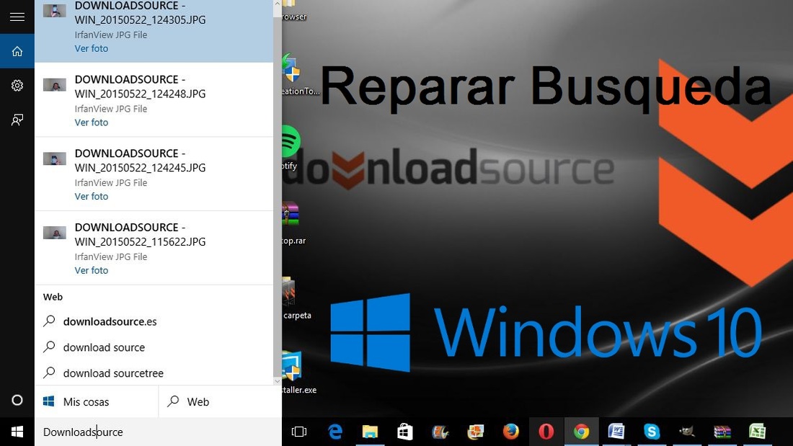Launch Firefox from the taskbar
The height and width of the screenshot is (446, 793).
[x=511, y=432]
